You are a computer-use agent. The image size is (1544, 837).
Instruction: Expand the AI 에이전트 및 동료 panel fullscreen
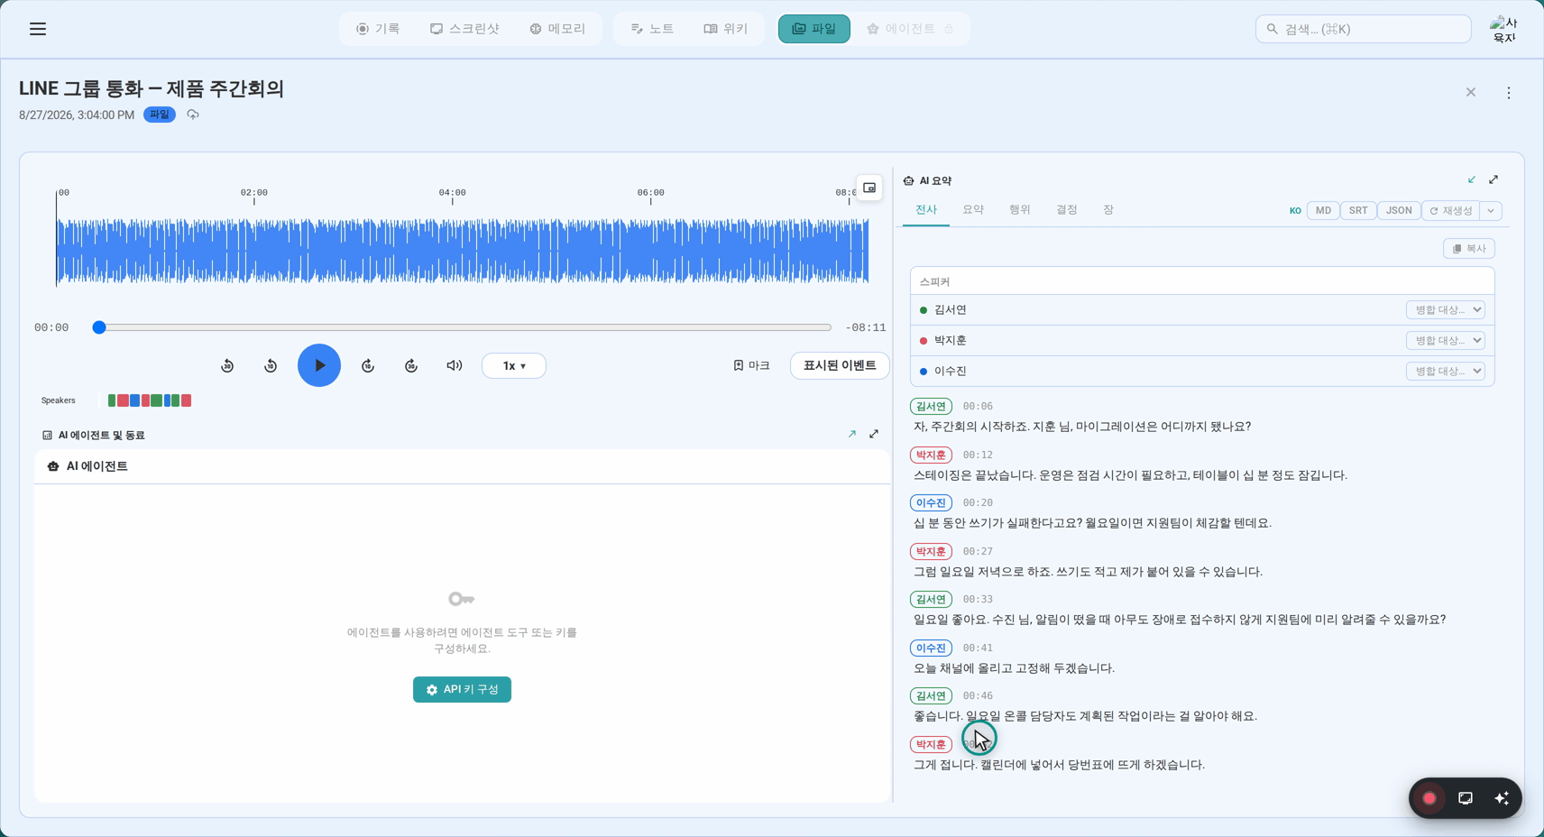coord(874,434)
